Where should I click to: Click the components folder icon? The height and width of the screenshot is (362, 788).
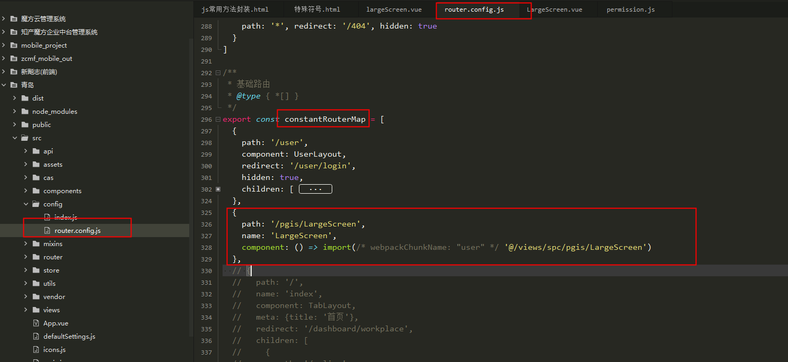pos(36,191)
